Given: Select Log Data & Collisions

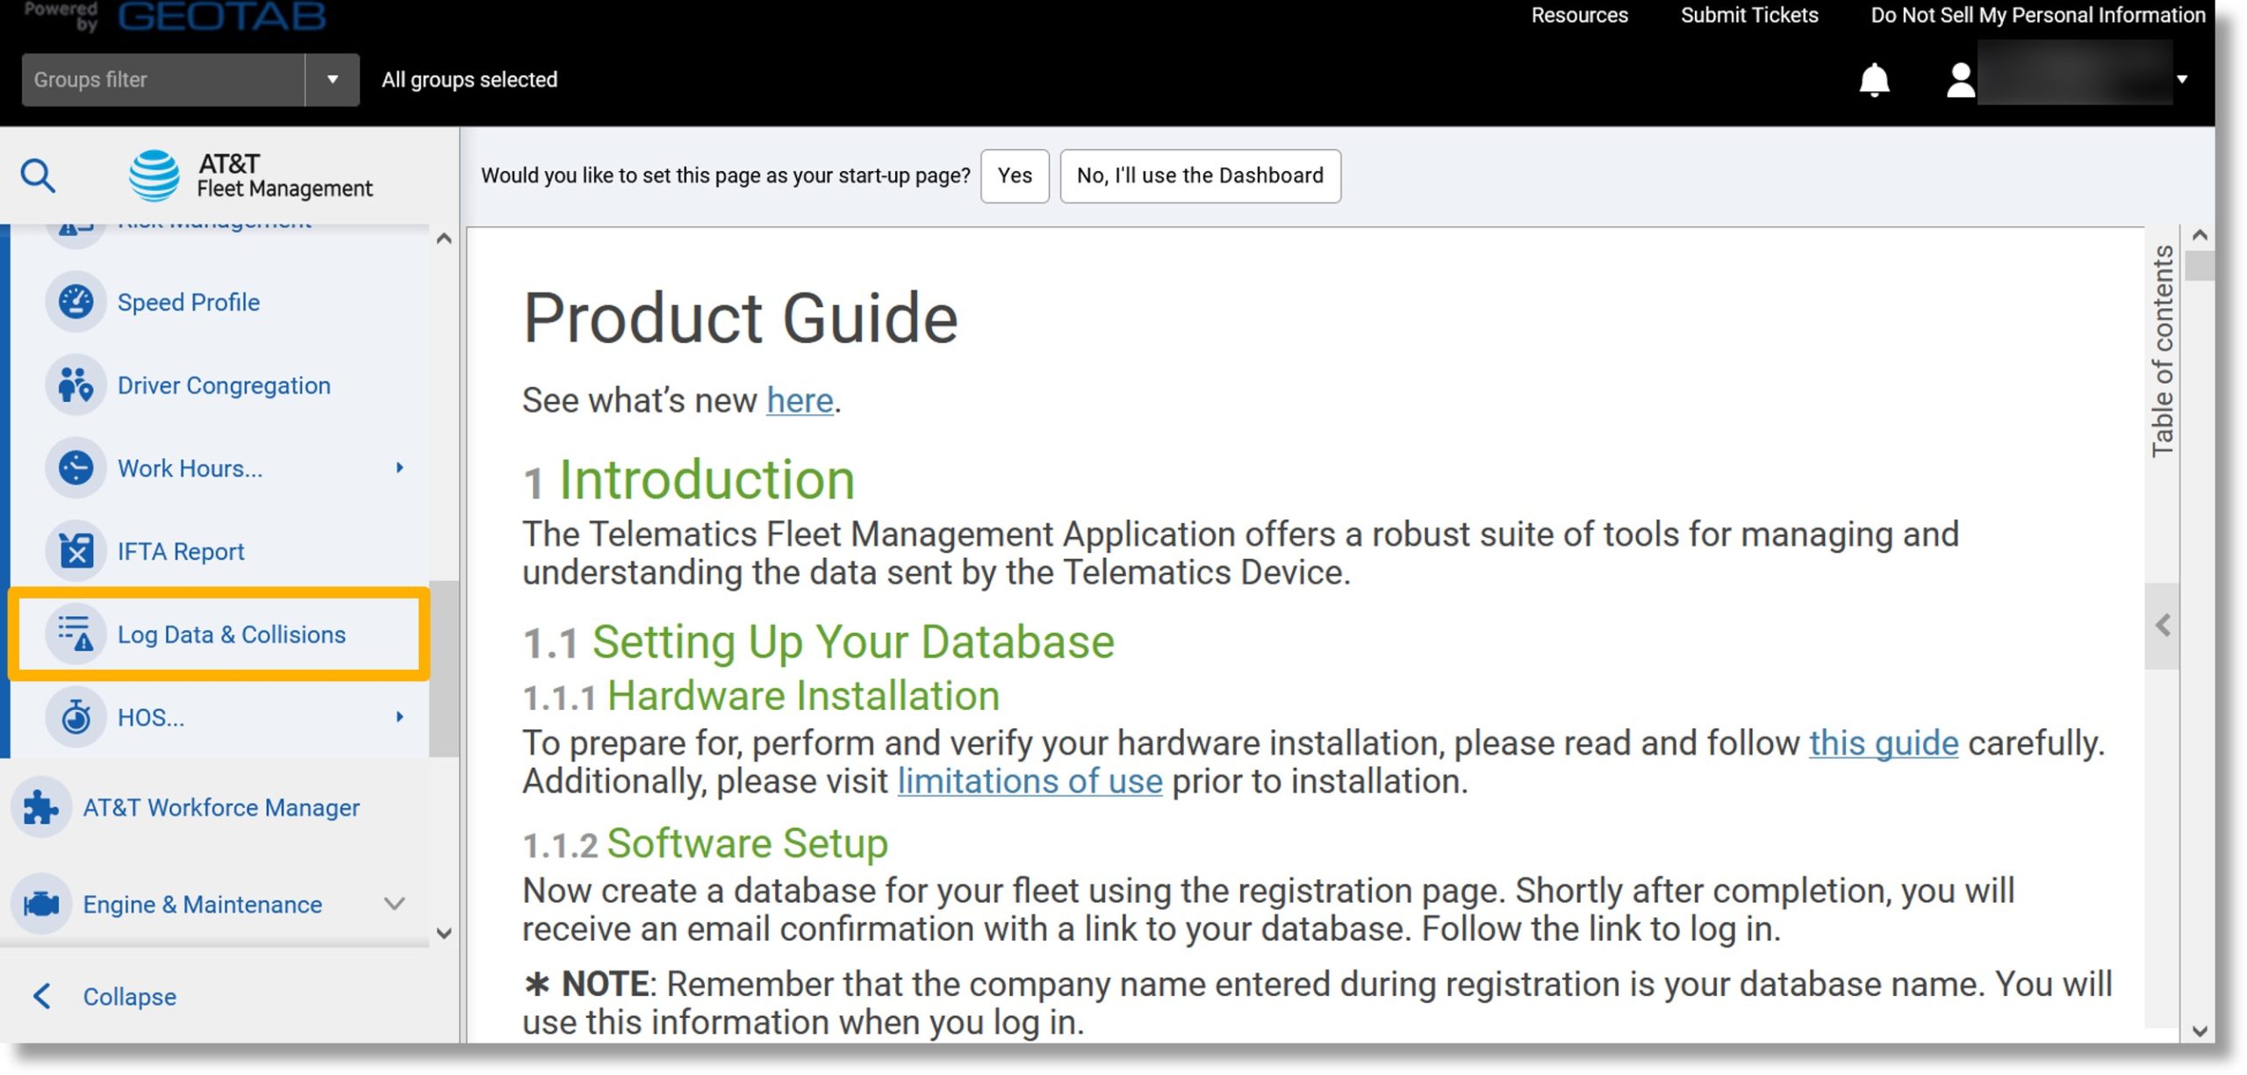Looking at the screenshot, I should click(x=219, y=634).
